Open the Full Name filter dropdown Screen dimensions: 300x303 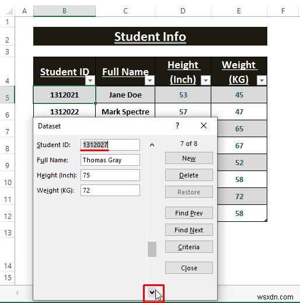(x=149, y=80)
